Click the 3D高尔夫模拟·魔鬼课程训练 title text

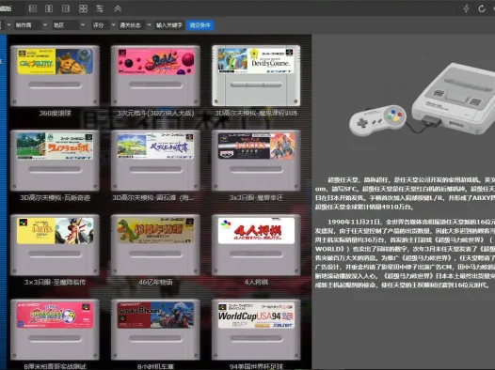click(256, 113)
